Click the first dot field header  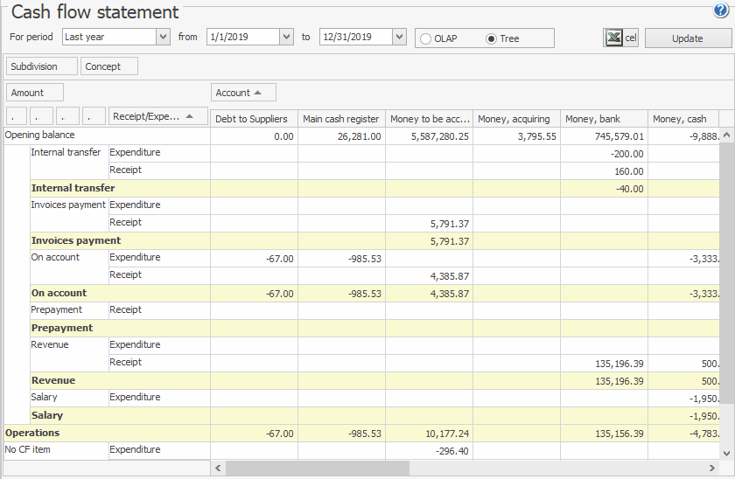click(x=17, y=116)
